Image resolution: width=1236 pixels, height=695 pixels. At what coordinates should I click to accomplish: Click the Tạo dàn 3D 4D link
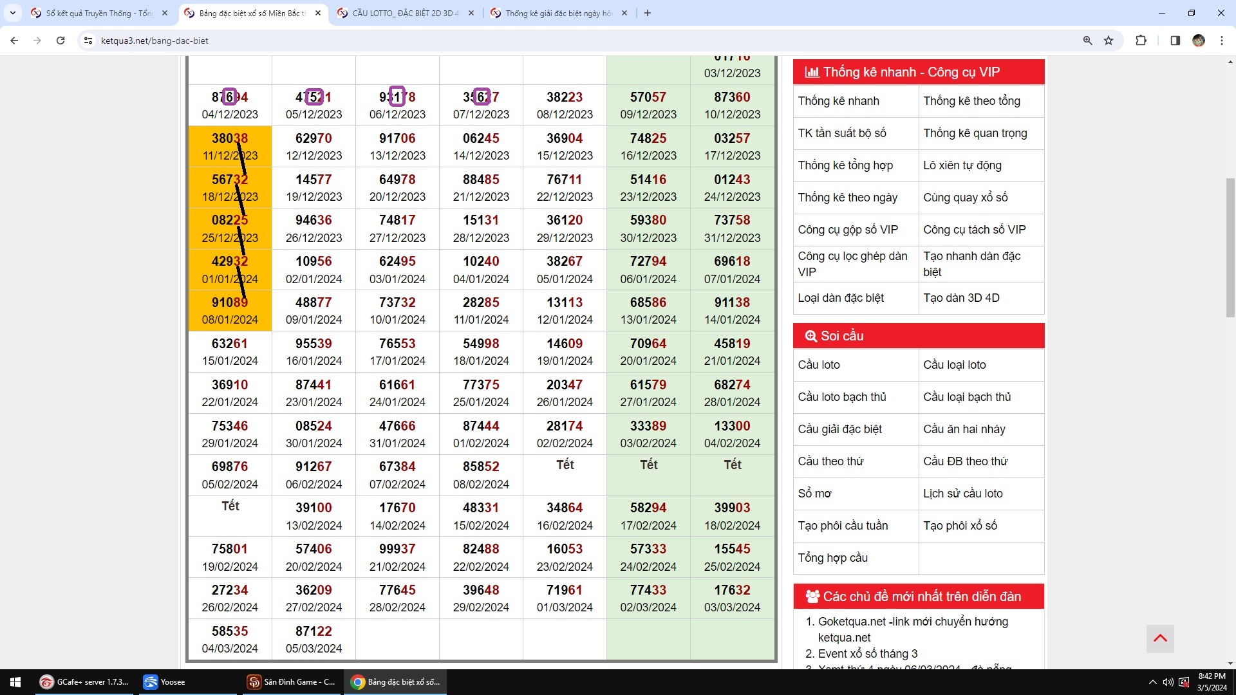961,298
